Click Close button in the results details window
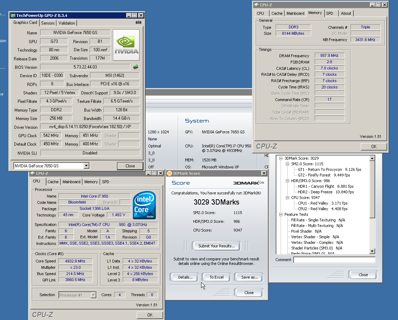 [363, 275]
